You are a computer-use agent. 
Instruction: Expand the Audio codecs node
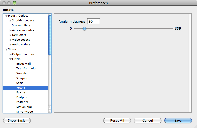click(10, 45)
